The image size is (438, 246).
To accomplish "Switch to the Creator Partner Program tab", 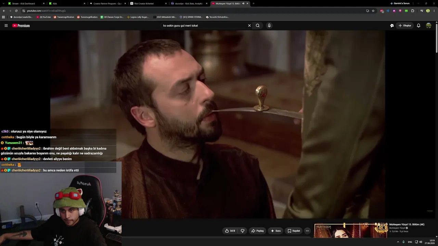I will 107,3.
